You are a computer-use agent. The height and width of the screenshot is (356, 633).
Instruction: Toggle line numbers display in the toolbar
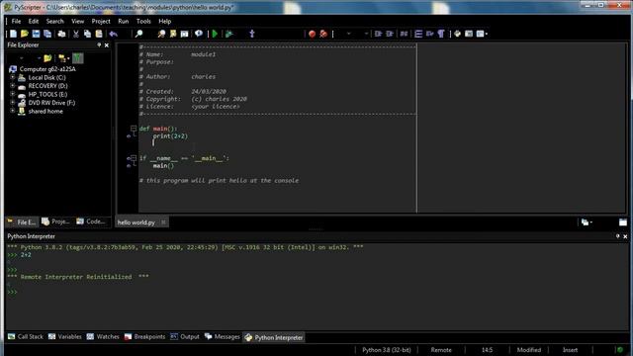pos(418,34)
